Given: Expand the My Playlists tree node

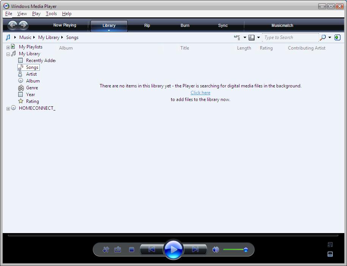Looking at the screenshot, I should click(8, 47).
